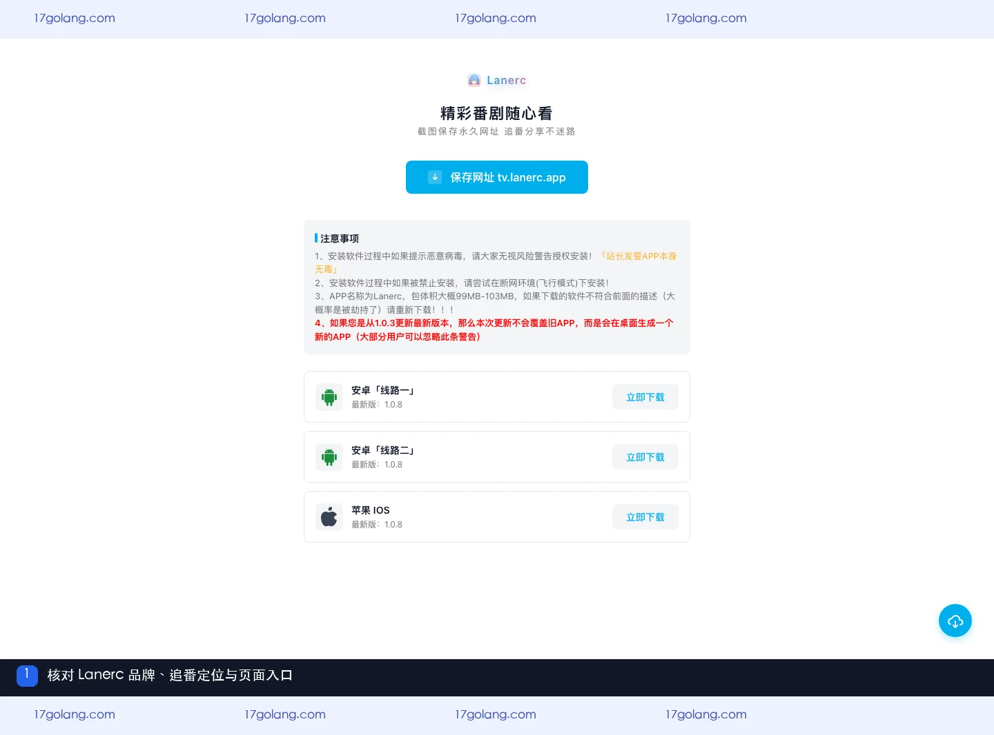Click the 安卓「线路一」 title text

pos(383,390)
